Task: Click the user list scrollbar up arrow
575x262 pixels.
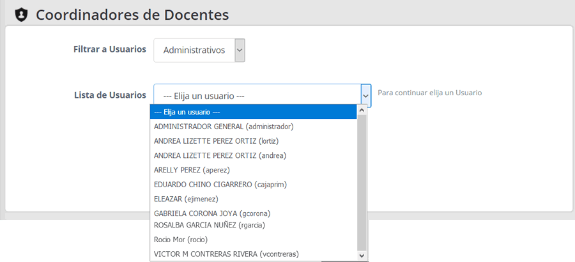Action: pyautogui.click(x=362, y=111)
